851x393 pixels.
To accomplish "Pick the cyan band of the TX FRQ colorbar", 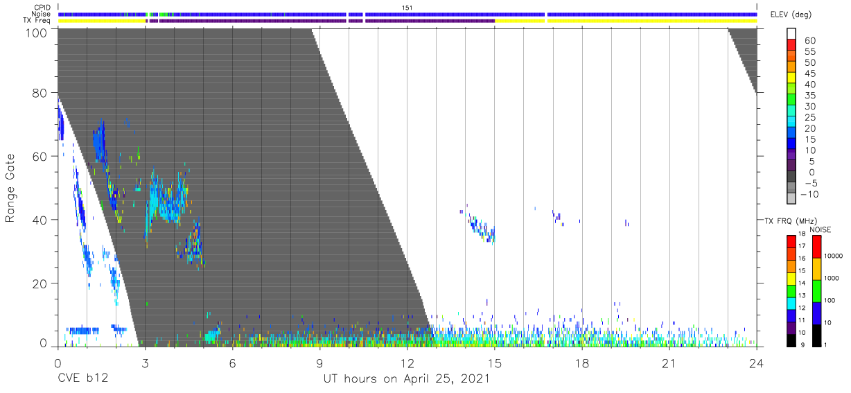I will (791, 303).
